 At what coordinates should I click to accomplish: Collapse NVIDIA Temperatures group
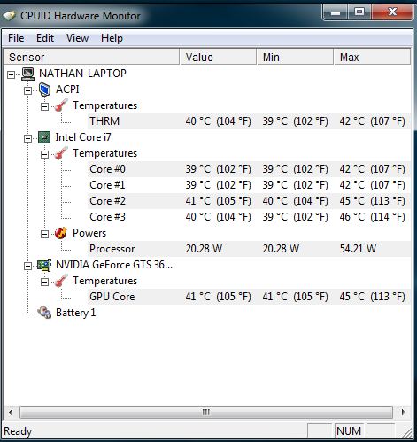click(44, 282)
